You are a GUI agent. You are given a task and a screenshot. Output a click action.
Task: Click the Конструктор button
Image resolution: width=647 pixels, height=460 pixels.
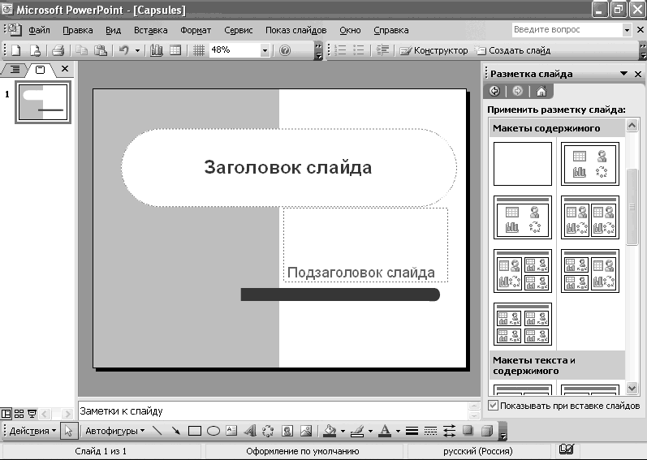point(433,50)
